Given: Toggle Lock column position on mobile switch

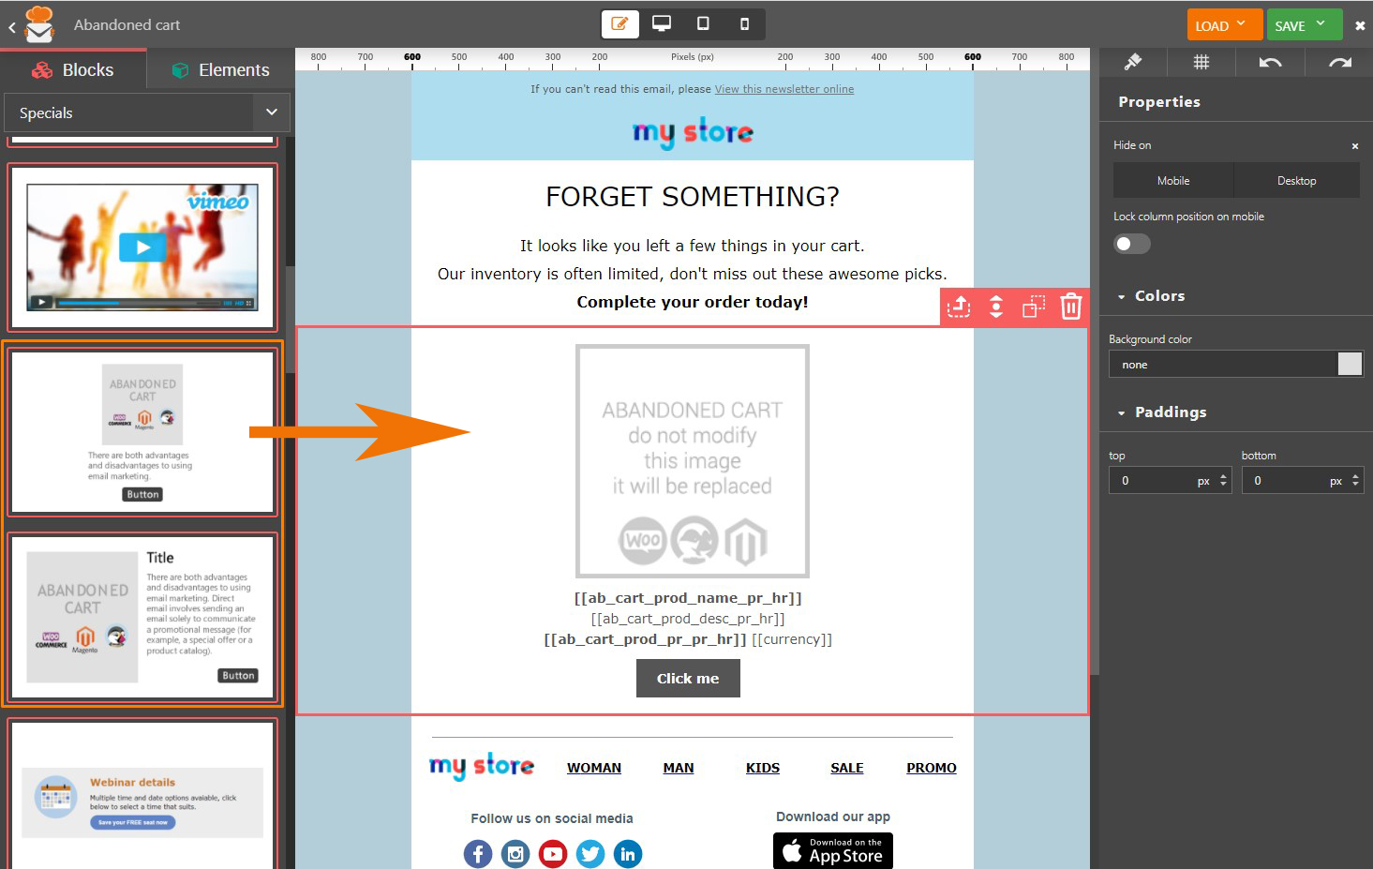Looking at the screenshot, I should 1132,244.
